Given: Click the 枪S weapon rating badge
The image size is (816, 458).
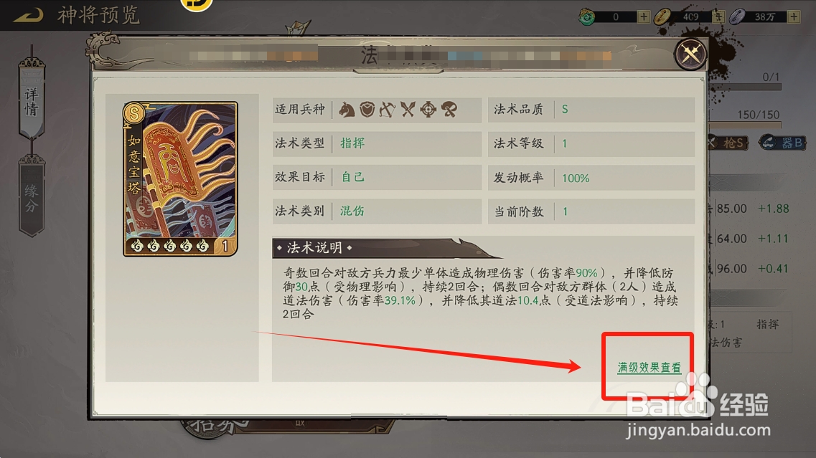Looking at the screenshot, I should point(728,143).
